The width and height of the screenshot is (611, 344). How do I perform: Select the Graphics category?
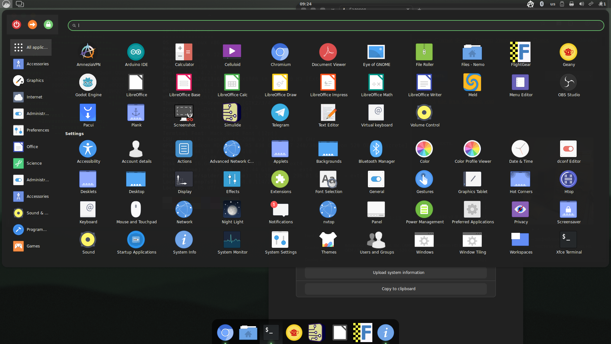click(x=31, y=81)
